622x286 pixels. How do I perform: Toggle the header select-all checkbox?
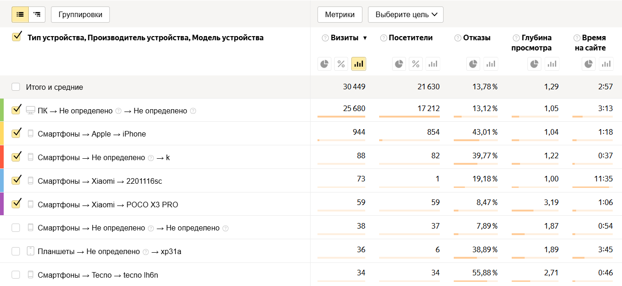17,37
